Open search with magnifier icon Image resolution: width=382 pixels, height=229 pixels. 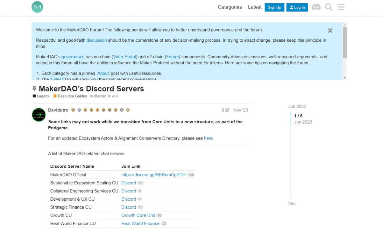[329, 7]
